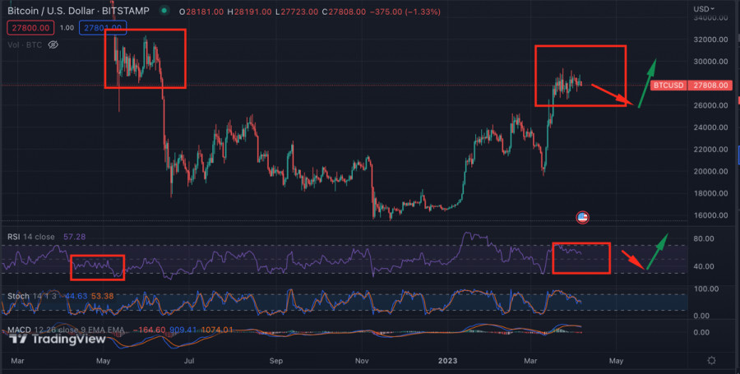Viewport: 740px width, 374px height.
Task: Click the BTCUSD current price label
Action: 678,85
